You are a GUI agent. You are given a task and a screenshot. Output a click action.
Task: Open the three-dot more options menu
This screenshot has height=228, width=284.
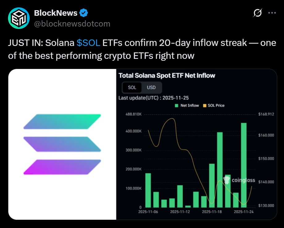[x=272, y=13]
